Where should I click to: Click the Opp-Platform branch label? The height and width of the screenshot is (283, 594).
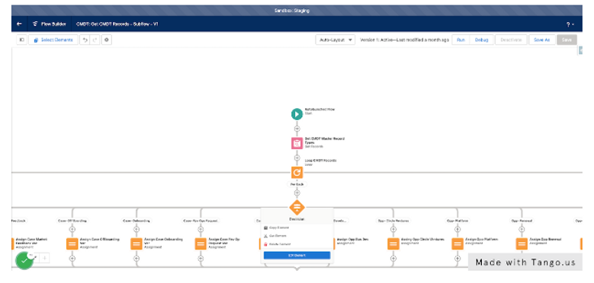(458, 221)
